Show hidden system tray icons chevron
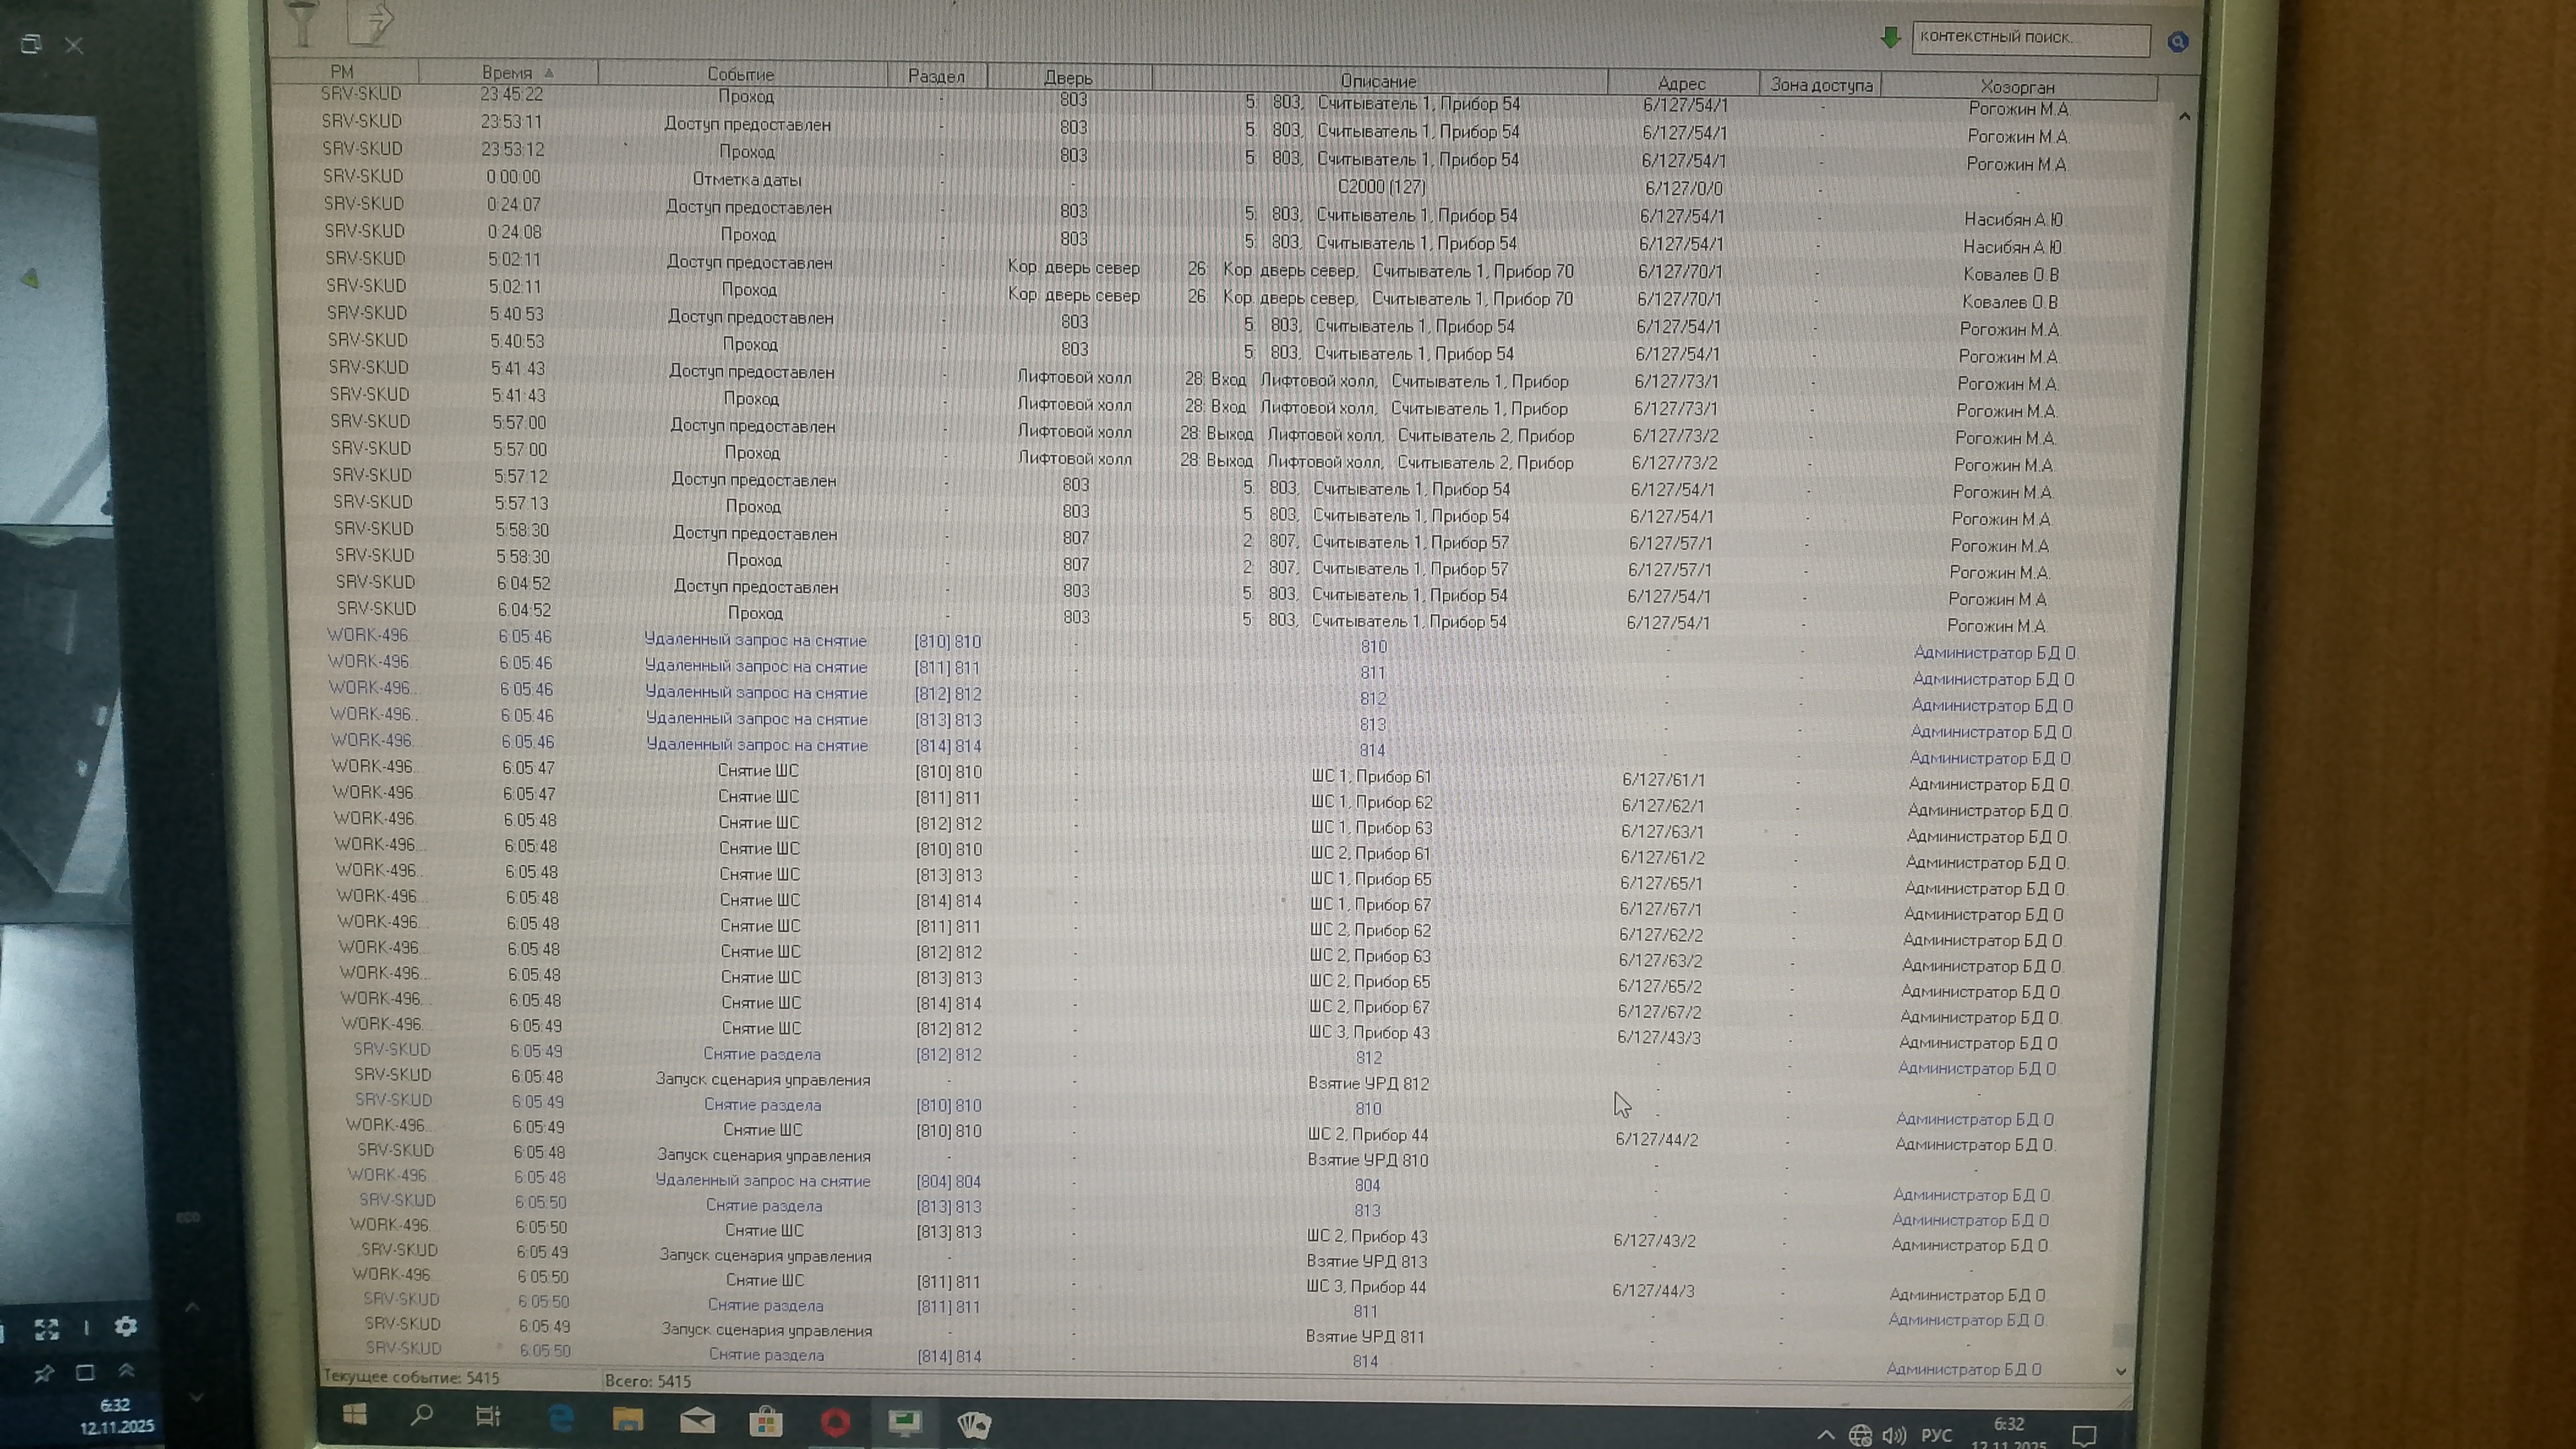Image resolution: width=2576 pixels, height=1449 pixels. click(1825, 1435)
